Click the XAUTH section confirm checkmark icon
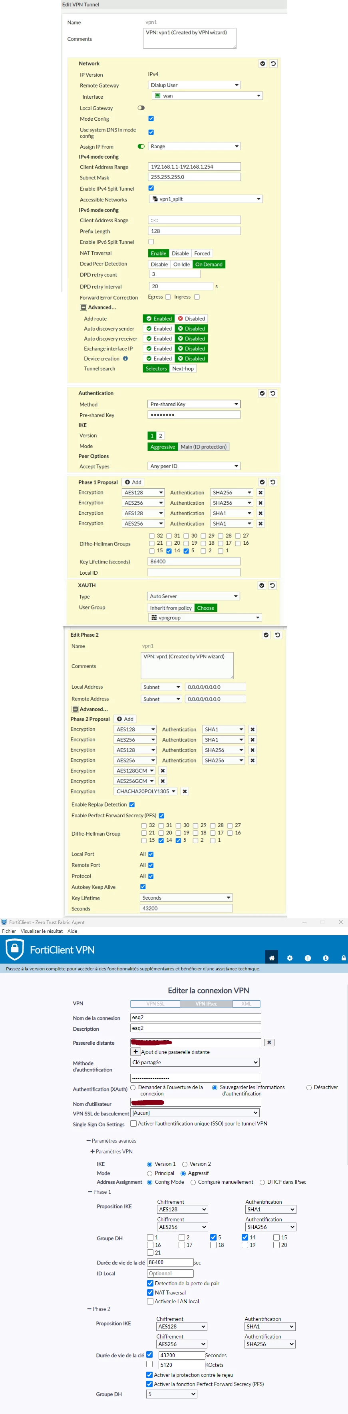The image size is (348, 1414). click(x=262, y=586)
